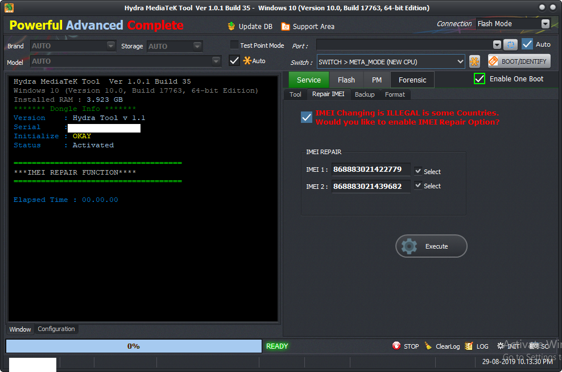562x372 pixels.
Task: Click the 'Initialize : OKAY' log line
Action: [52, 136]
